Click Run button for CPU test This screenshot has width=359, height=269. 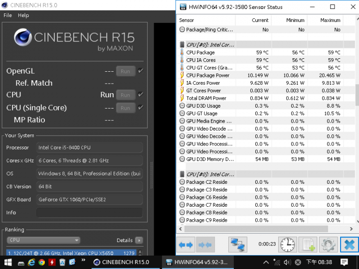click(x=126, y=95)
